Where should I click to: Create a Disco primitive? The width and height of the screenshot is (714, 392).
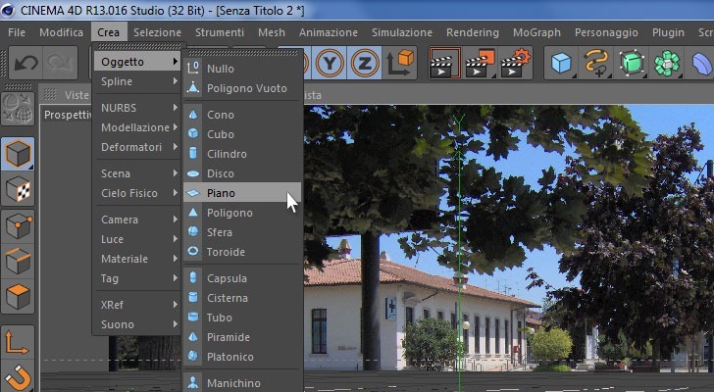pos(242,173)
